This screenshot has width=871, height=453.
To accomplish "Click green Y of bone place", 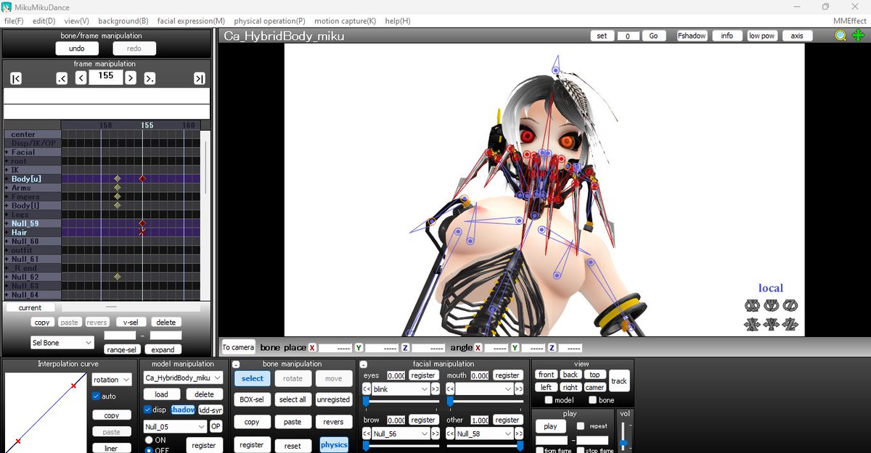I will tap(359, 348).
